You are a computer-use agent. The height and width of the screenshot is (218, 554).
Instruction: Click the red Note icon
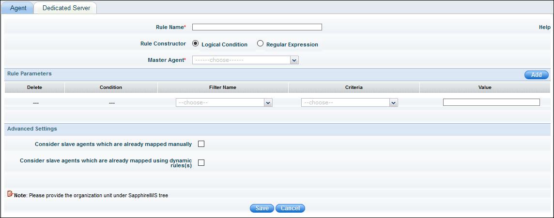pos(10,194)
